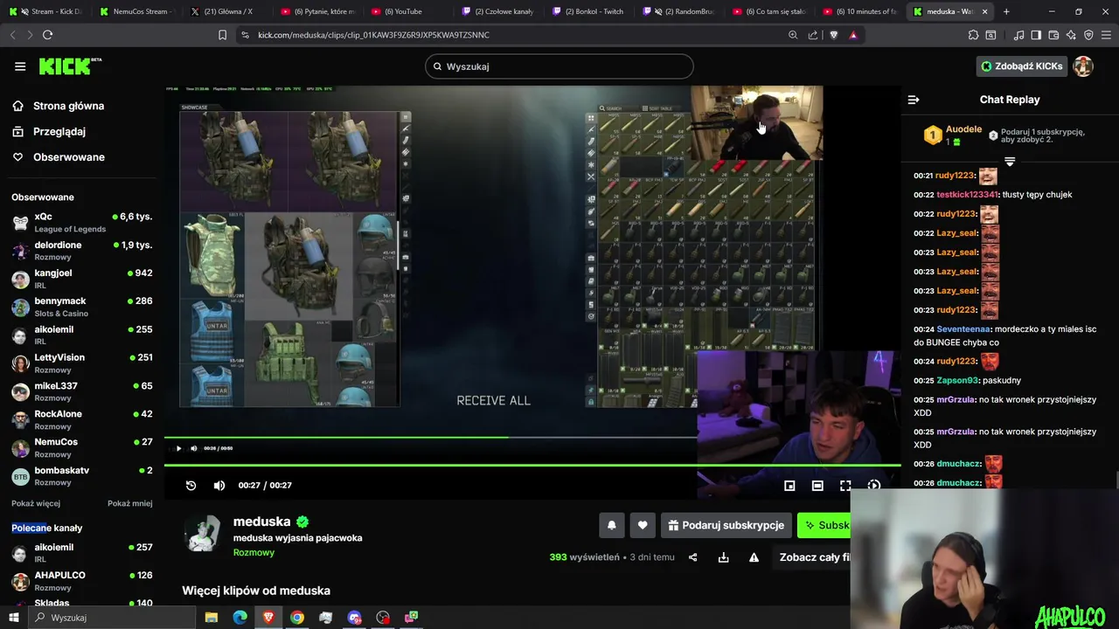Screen dimensions: 1119x629
Task: Open Google Chrome from the taskbar
Action: point(297,618)
